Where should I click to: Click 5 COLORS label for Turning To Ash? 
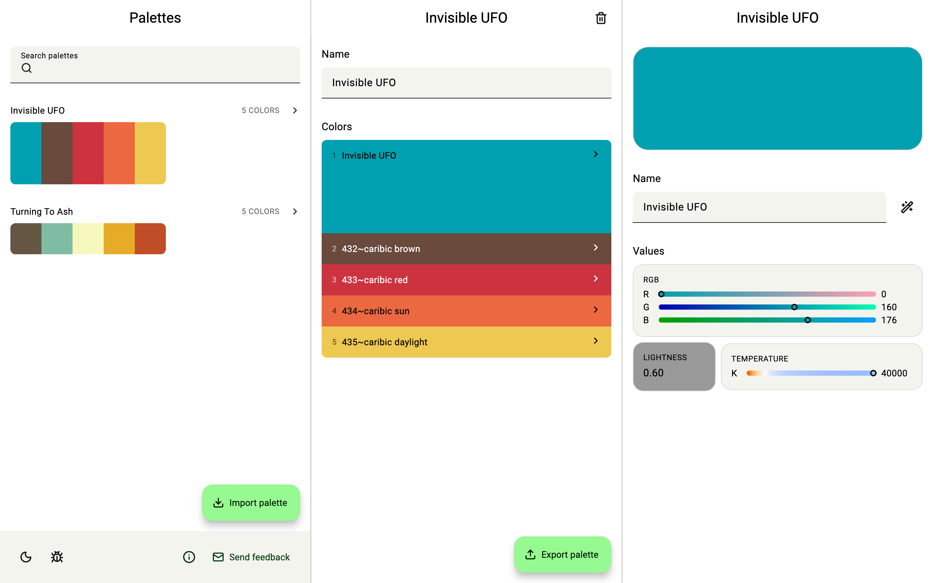tap(260, 212)
